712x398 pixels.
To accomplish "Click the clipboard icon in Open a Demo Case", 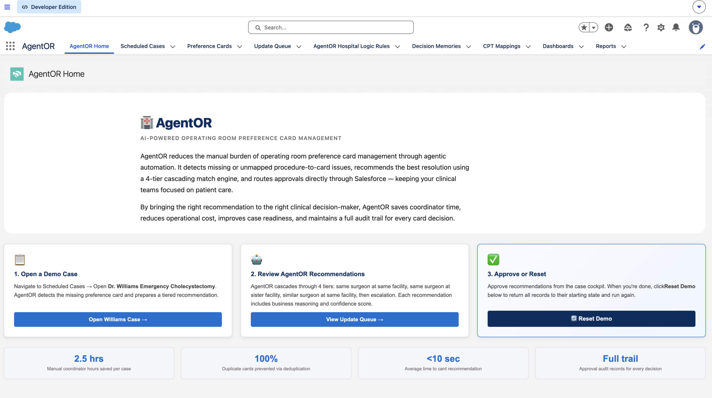I will click(20, 260).
